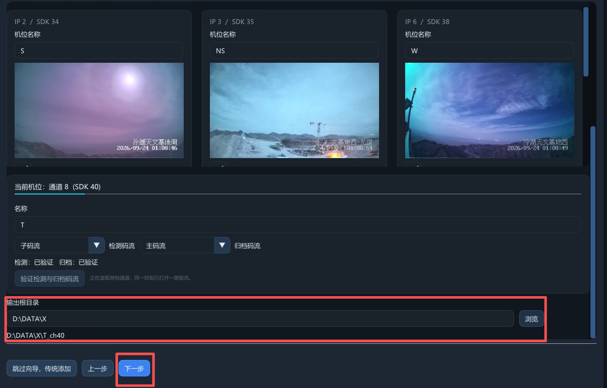Click the IP 3 / SDK 35 card header
607x388 pixels.
pyautogui.click(x=232, y=22)
